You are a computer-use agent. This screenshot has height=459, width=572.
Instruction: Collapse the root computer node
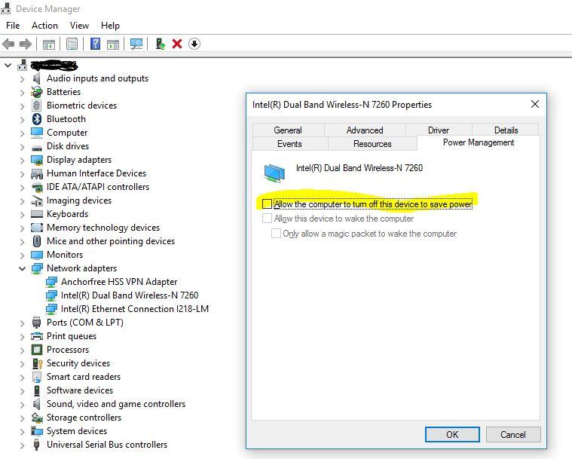(x=8, y=66)
